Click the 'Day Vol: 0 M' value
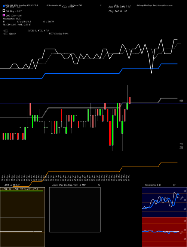Screen dimensions: 187x247 coord(117,11)
